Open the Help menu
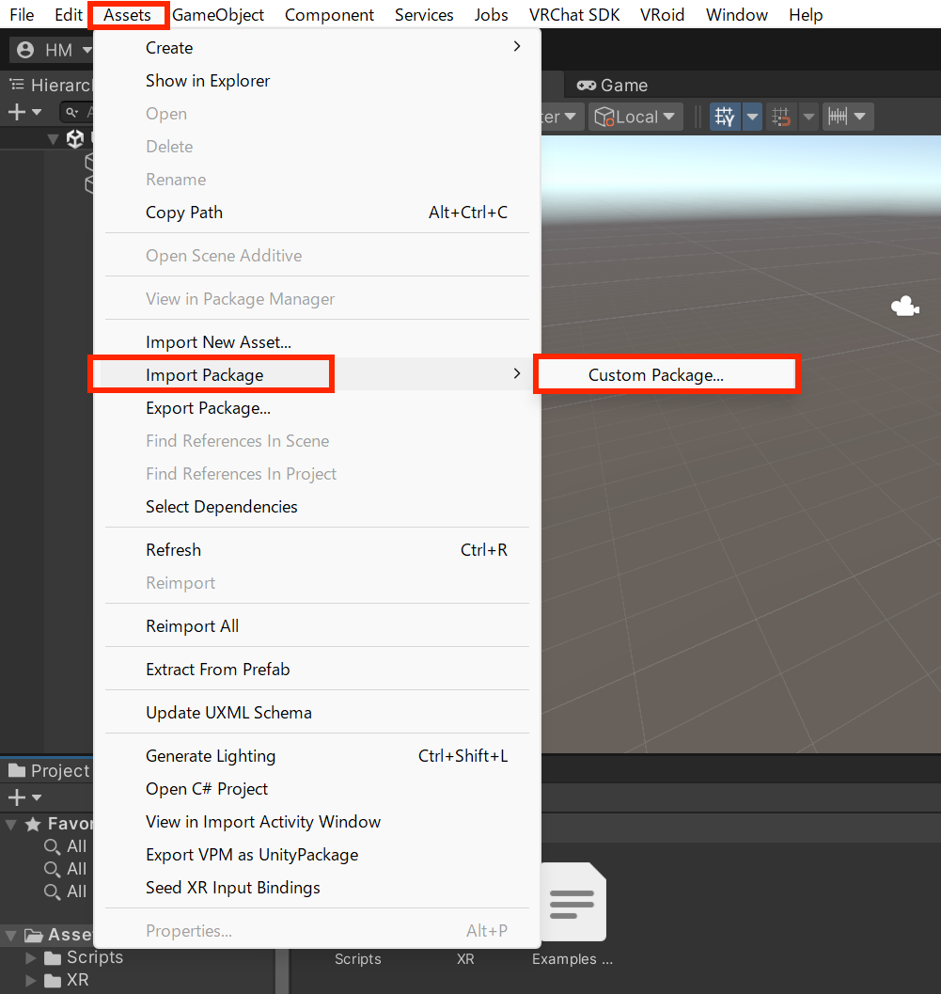The image size is (941, 994). click(x=806, y=15)
